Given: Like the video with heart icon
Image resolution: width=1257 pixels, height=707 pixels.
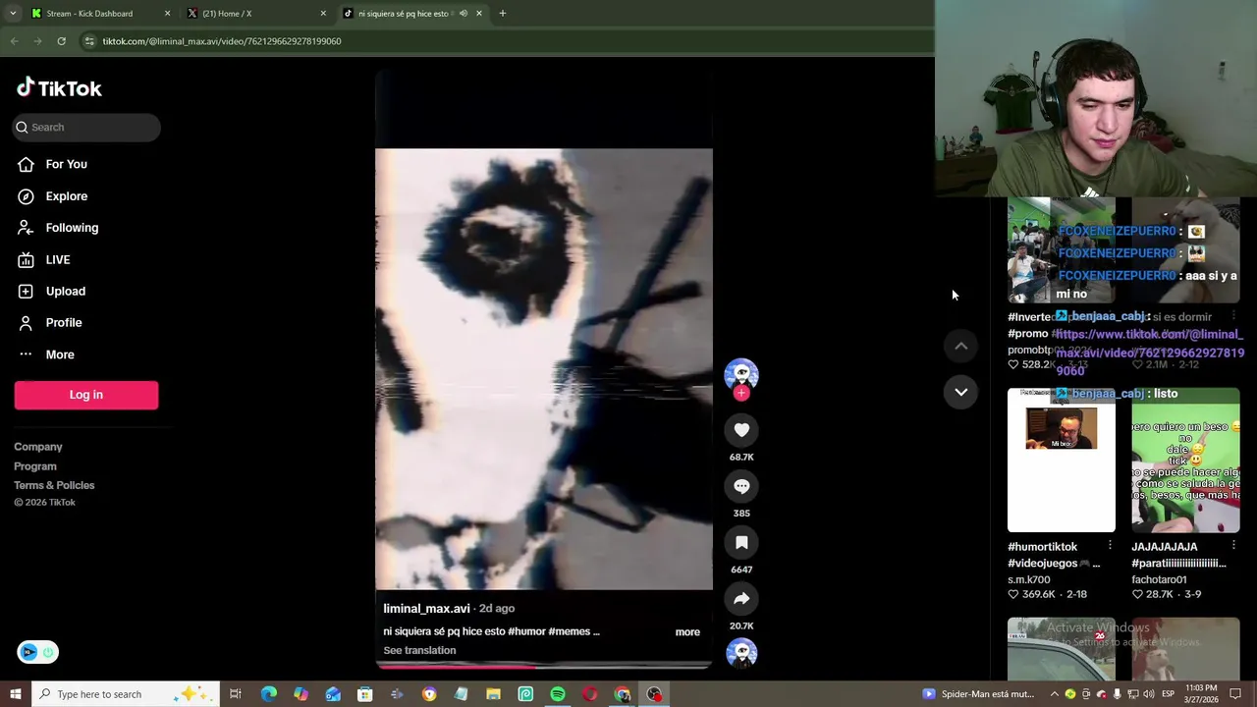Looking at the screenshot, I should coord(741,430).
